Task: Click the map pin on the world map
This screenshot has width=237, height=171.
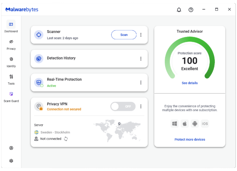Action: [x=119, y=124]
